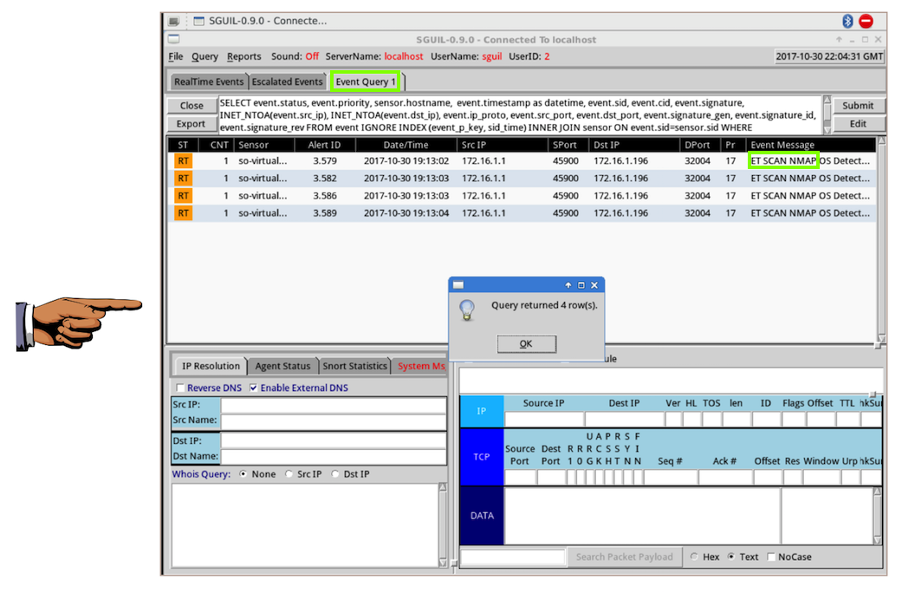Click the Src IP input field

(334, 405)
